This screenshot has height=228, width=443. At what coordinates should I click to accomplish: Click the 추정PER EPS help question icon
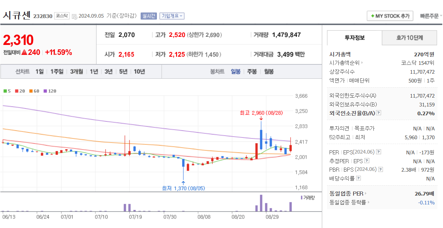[x=366, y=161]
